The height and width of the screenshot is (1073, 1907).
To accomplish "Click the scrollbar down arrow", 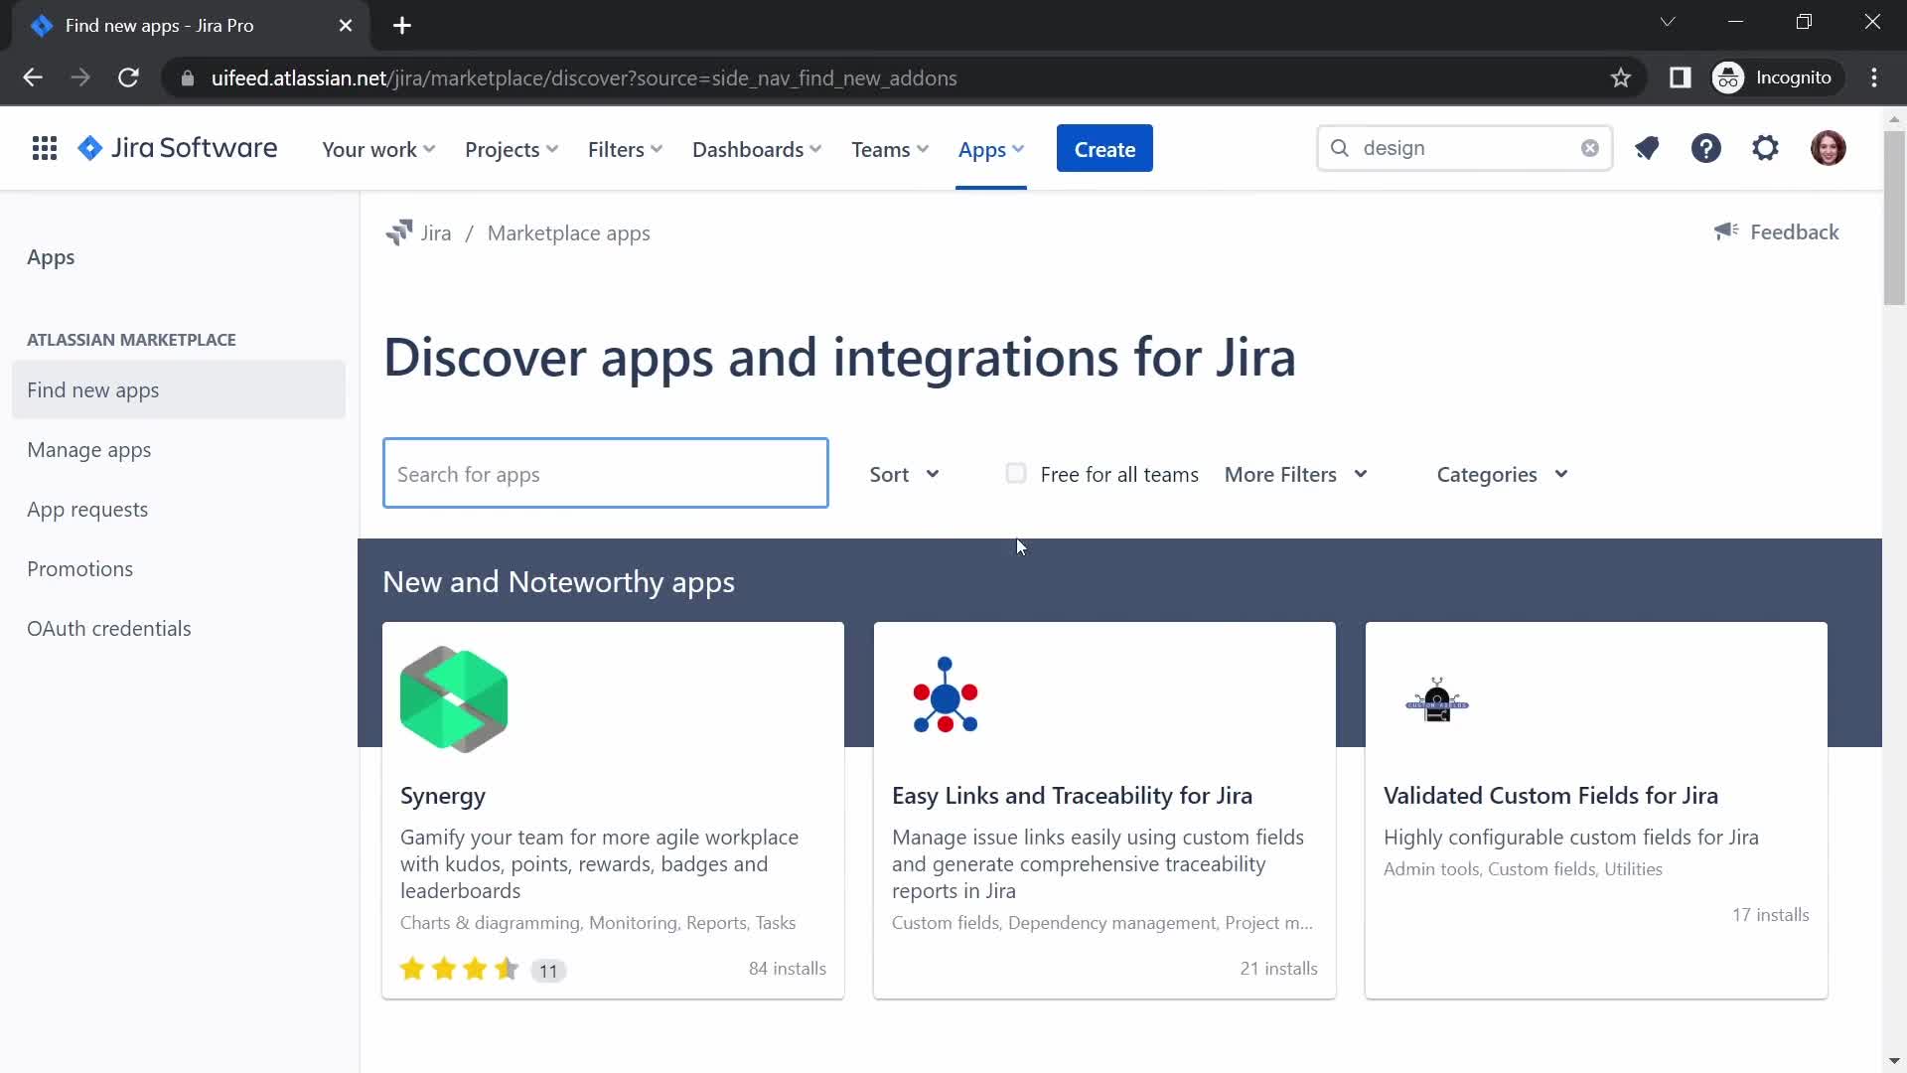I will tap(1894, 1061).
